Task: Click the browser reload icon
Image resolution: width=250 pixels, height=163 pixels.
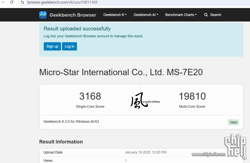Action: pyautogui.click(x=12, y=2)
